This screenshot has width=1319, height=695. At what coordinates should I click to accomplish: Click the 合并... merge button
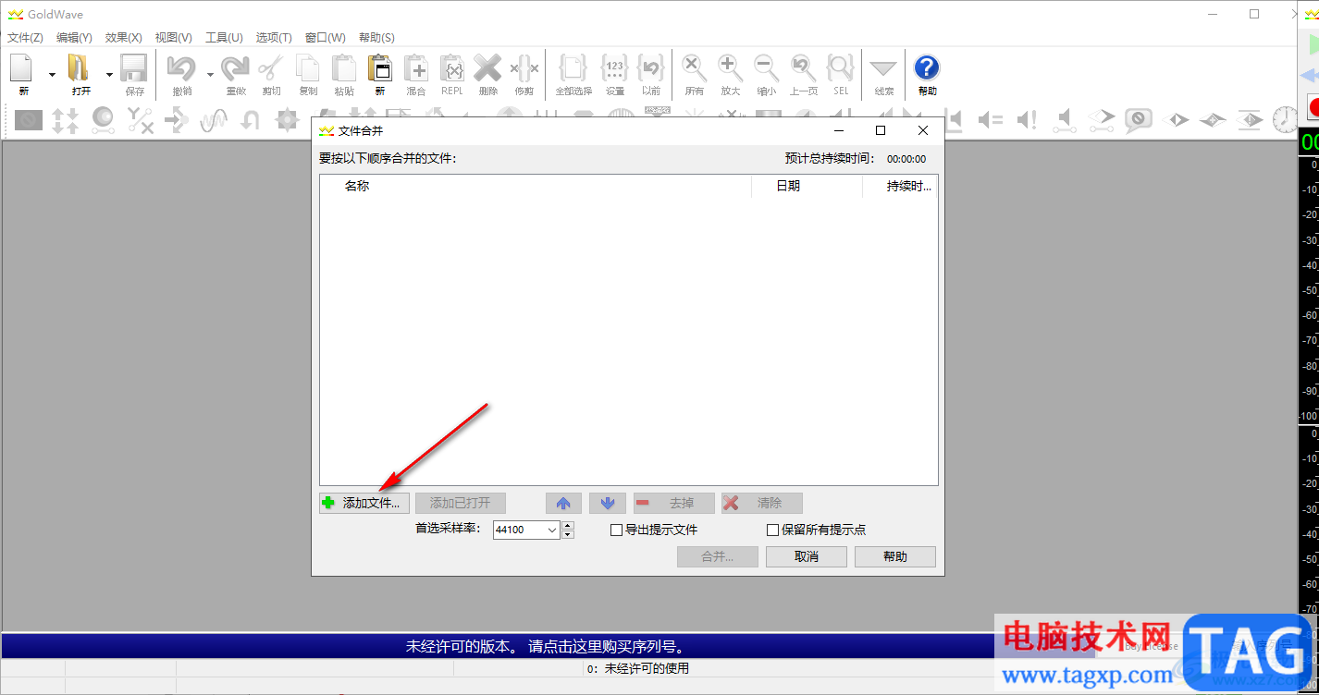click(x=718, y=556)
